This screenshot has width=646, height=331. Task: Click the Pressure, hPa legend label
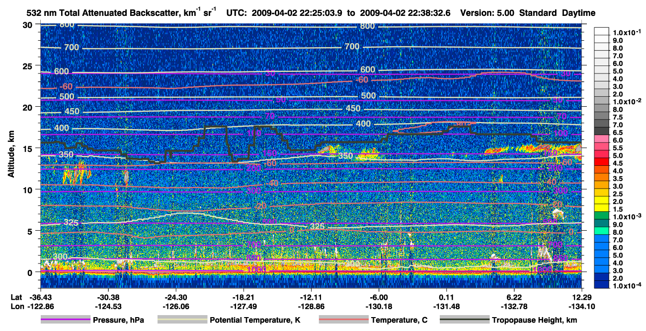[118, 321]
